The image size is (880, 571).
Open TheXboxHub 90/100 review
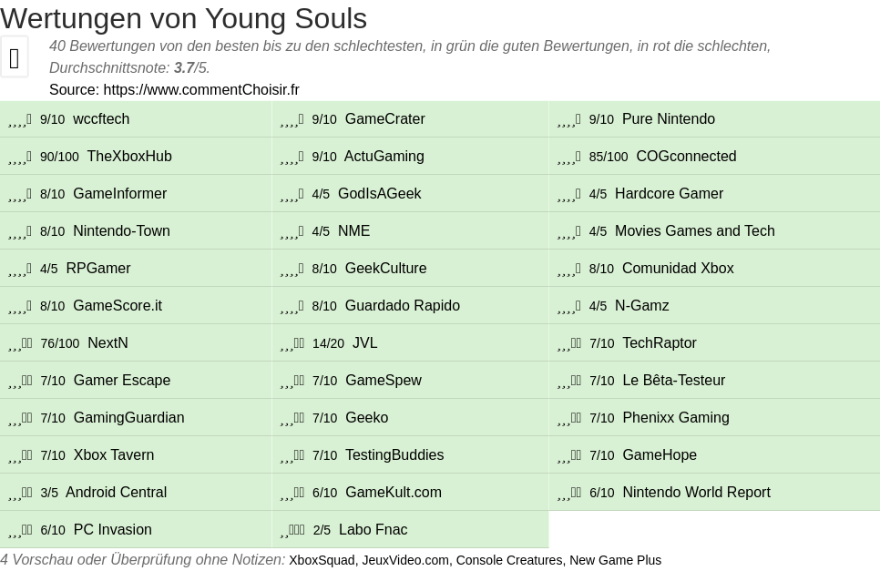coord(129,157)
